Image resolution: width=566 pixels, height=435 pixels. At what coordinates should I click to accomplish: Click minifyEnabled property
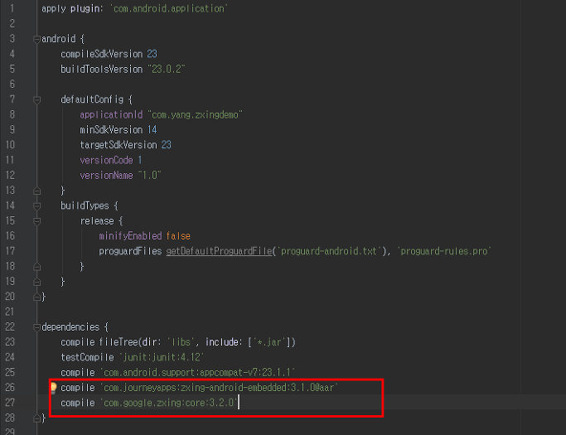pos(130,236)
